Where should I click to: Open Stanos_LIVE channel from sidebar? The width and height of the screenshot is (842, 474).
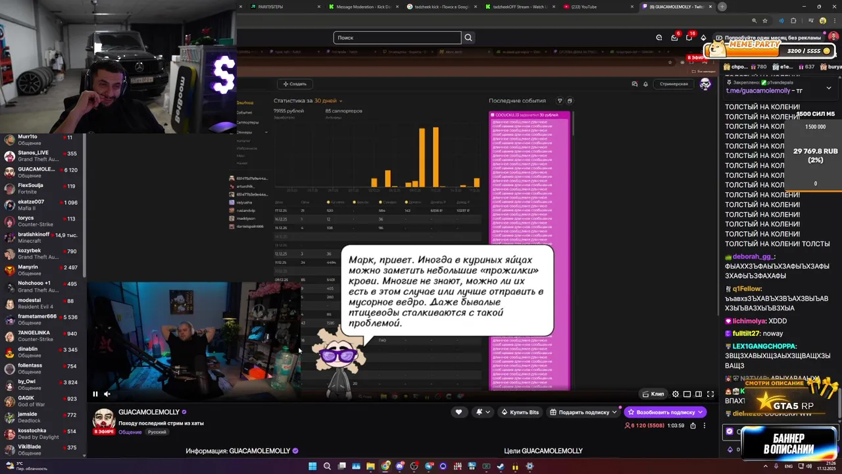click(x=43, y=156)
